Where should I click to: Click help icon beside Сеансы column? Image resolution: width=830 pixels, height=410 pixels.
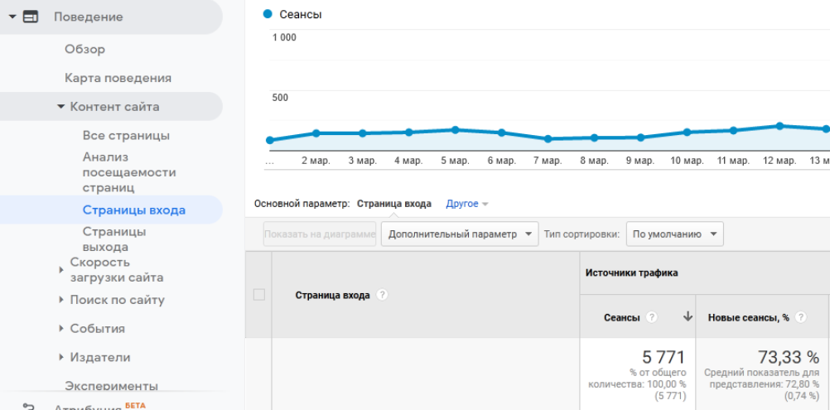pos(652,317)
